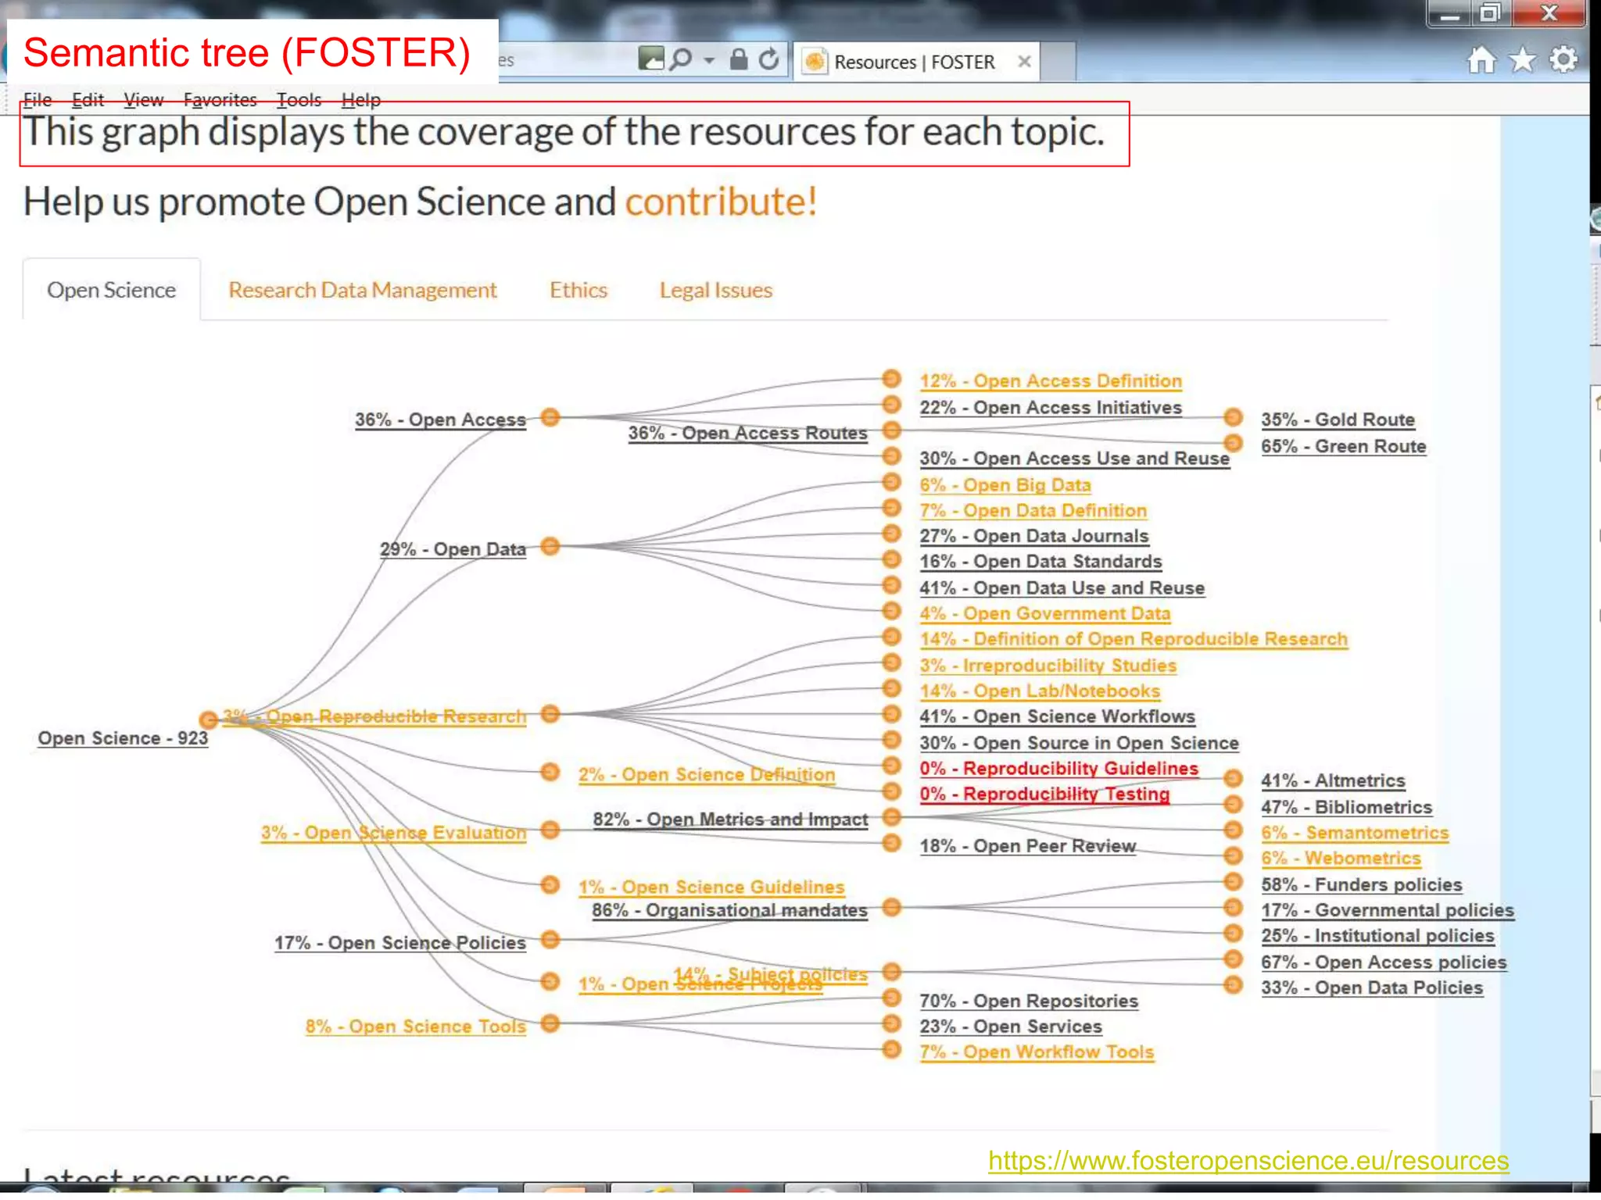Click the address bar search magnifier icon
The image size is (1601, 1200).
coord(681,60)
